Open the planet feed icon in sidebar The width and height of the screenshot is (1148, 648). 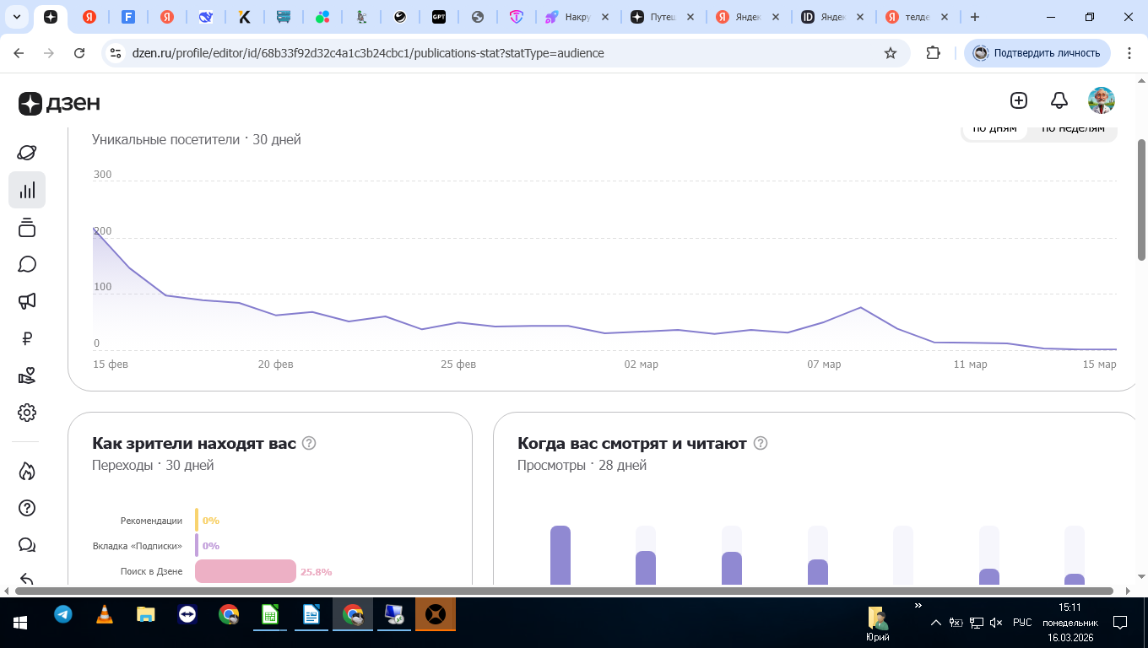[x=27, y=153]
